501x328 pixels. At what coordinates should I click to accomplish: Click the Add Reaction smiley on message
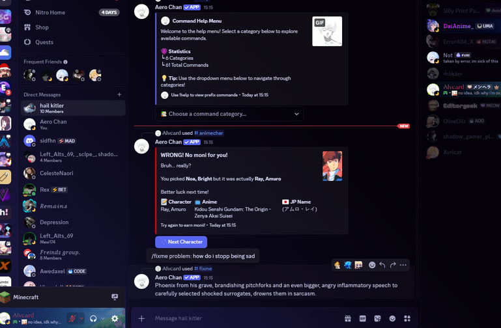(372, 265)
